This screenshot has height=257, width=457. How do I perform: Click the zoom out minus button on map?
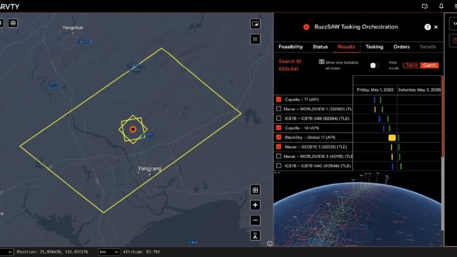[x=255, y=220]
